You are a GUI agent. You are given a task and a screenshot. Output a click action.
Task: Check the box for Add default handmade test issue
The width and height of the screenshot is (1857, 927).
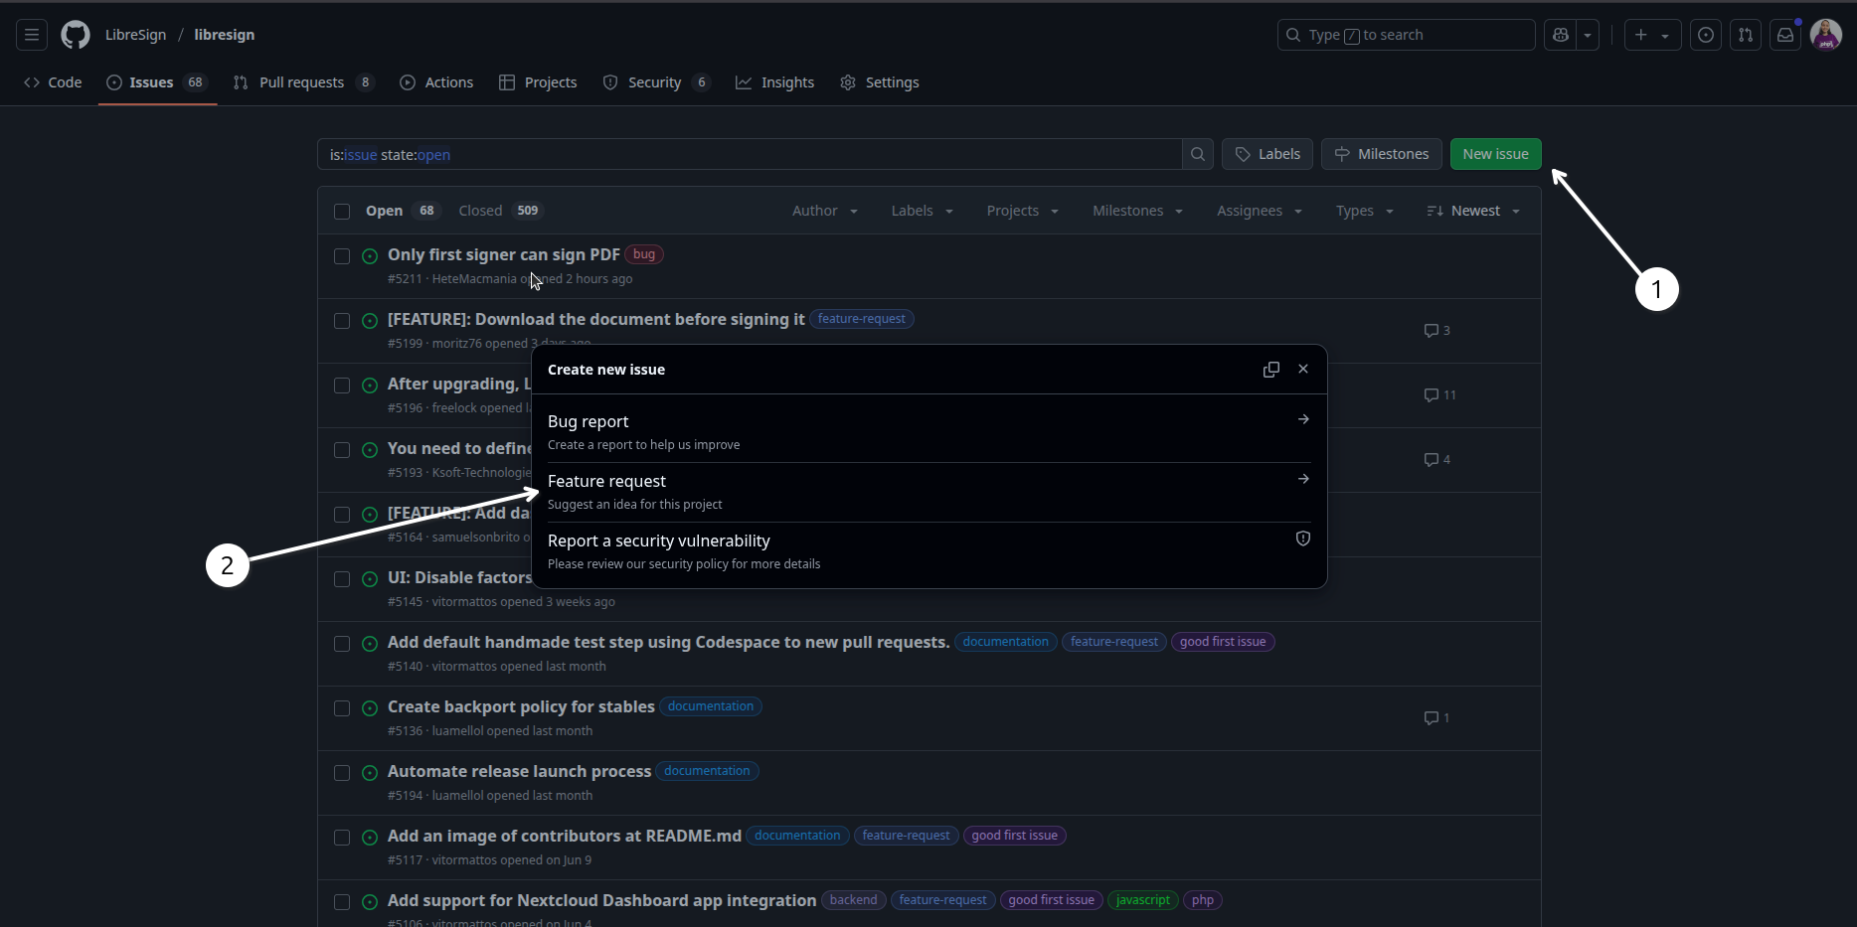(342, 644)
